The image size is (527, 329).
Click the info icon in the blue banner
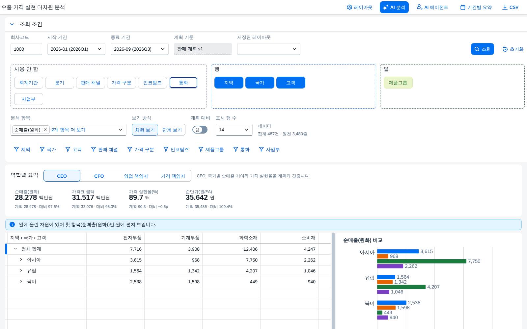[x=12, y=224]
